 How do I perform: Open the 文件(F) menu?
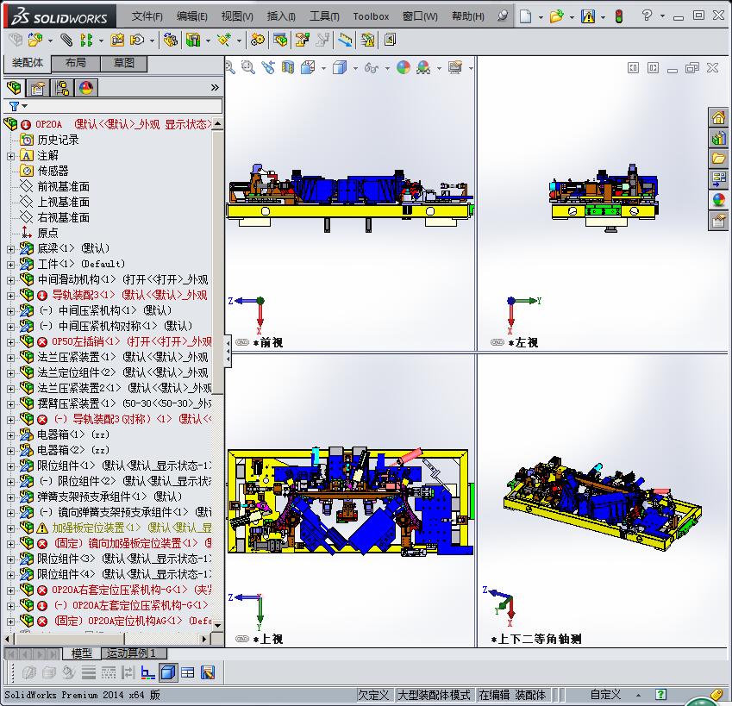pos(147,16)
